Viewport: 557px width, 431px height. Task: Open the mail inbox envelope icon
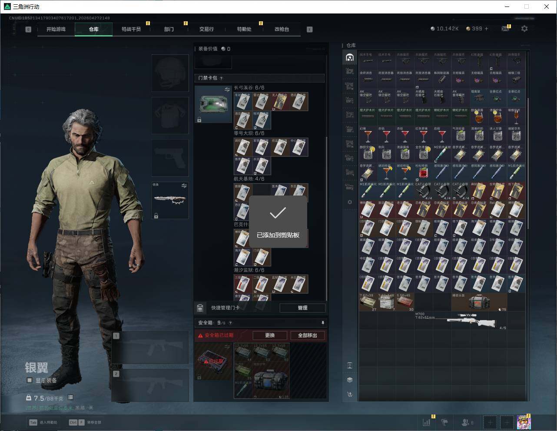[505, 29]
